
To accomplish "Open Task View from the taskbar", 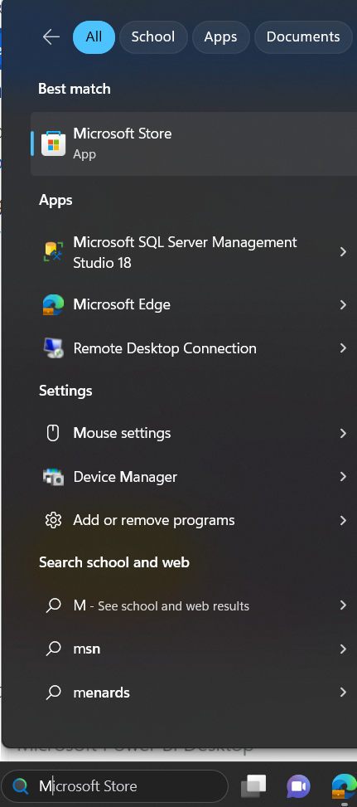I will [254, 786].
